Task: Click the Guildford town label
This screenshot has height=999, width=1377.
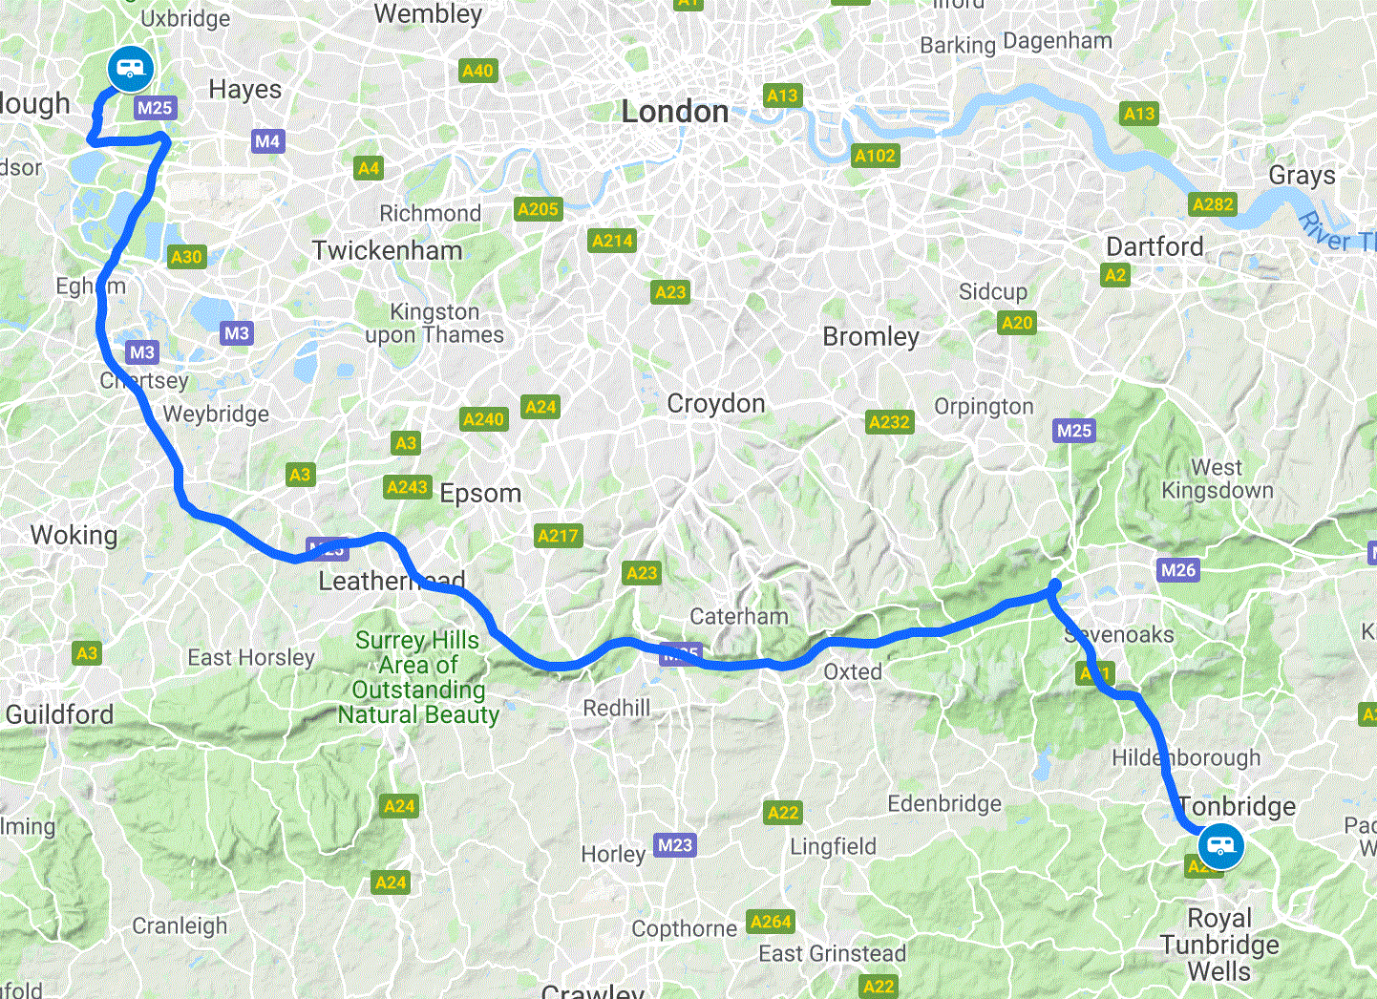Action: (59, 714)
